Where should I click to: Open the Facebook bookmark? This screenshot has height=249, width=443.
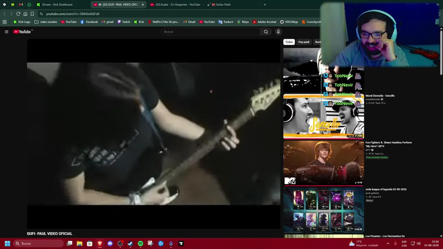[89, 22]
